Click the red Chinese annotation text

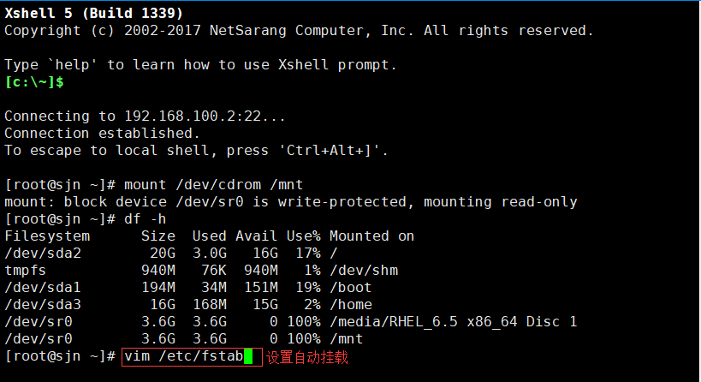(307, 357)
